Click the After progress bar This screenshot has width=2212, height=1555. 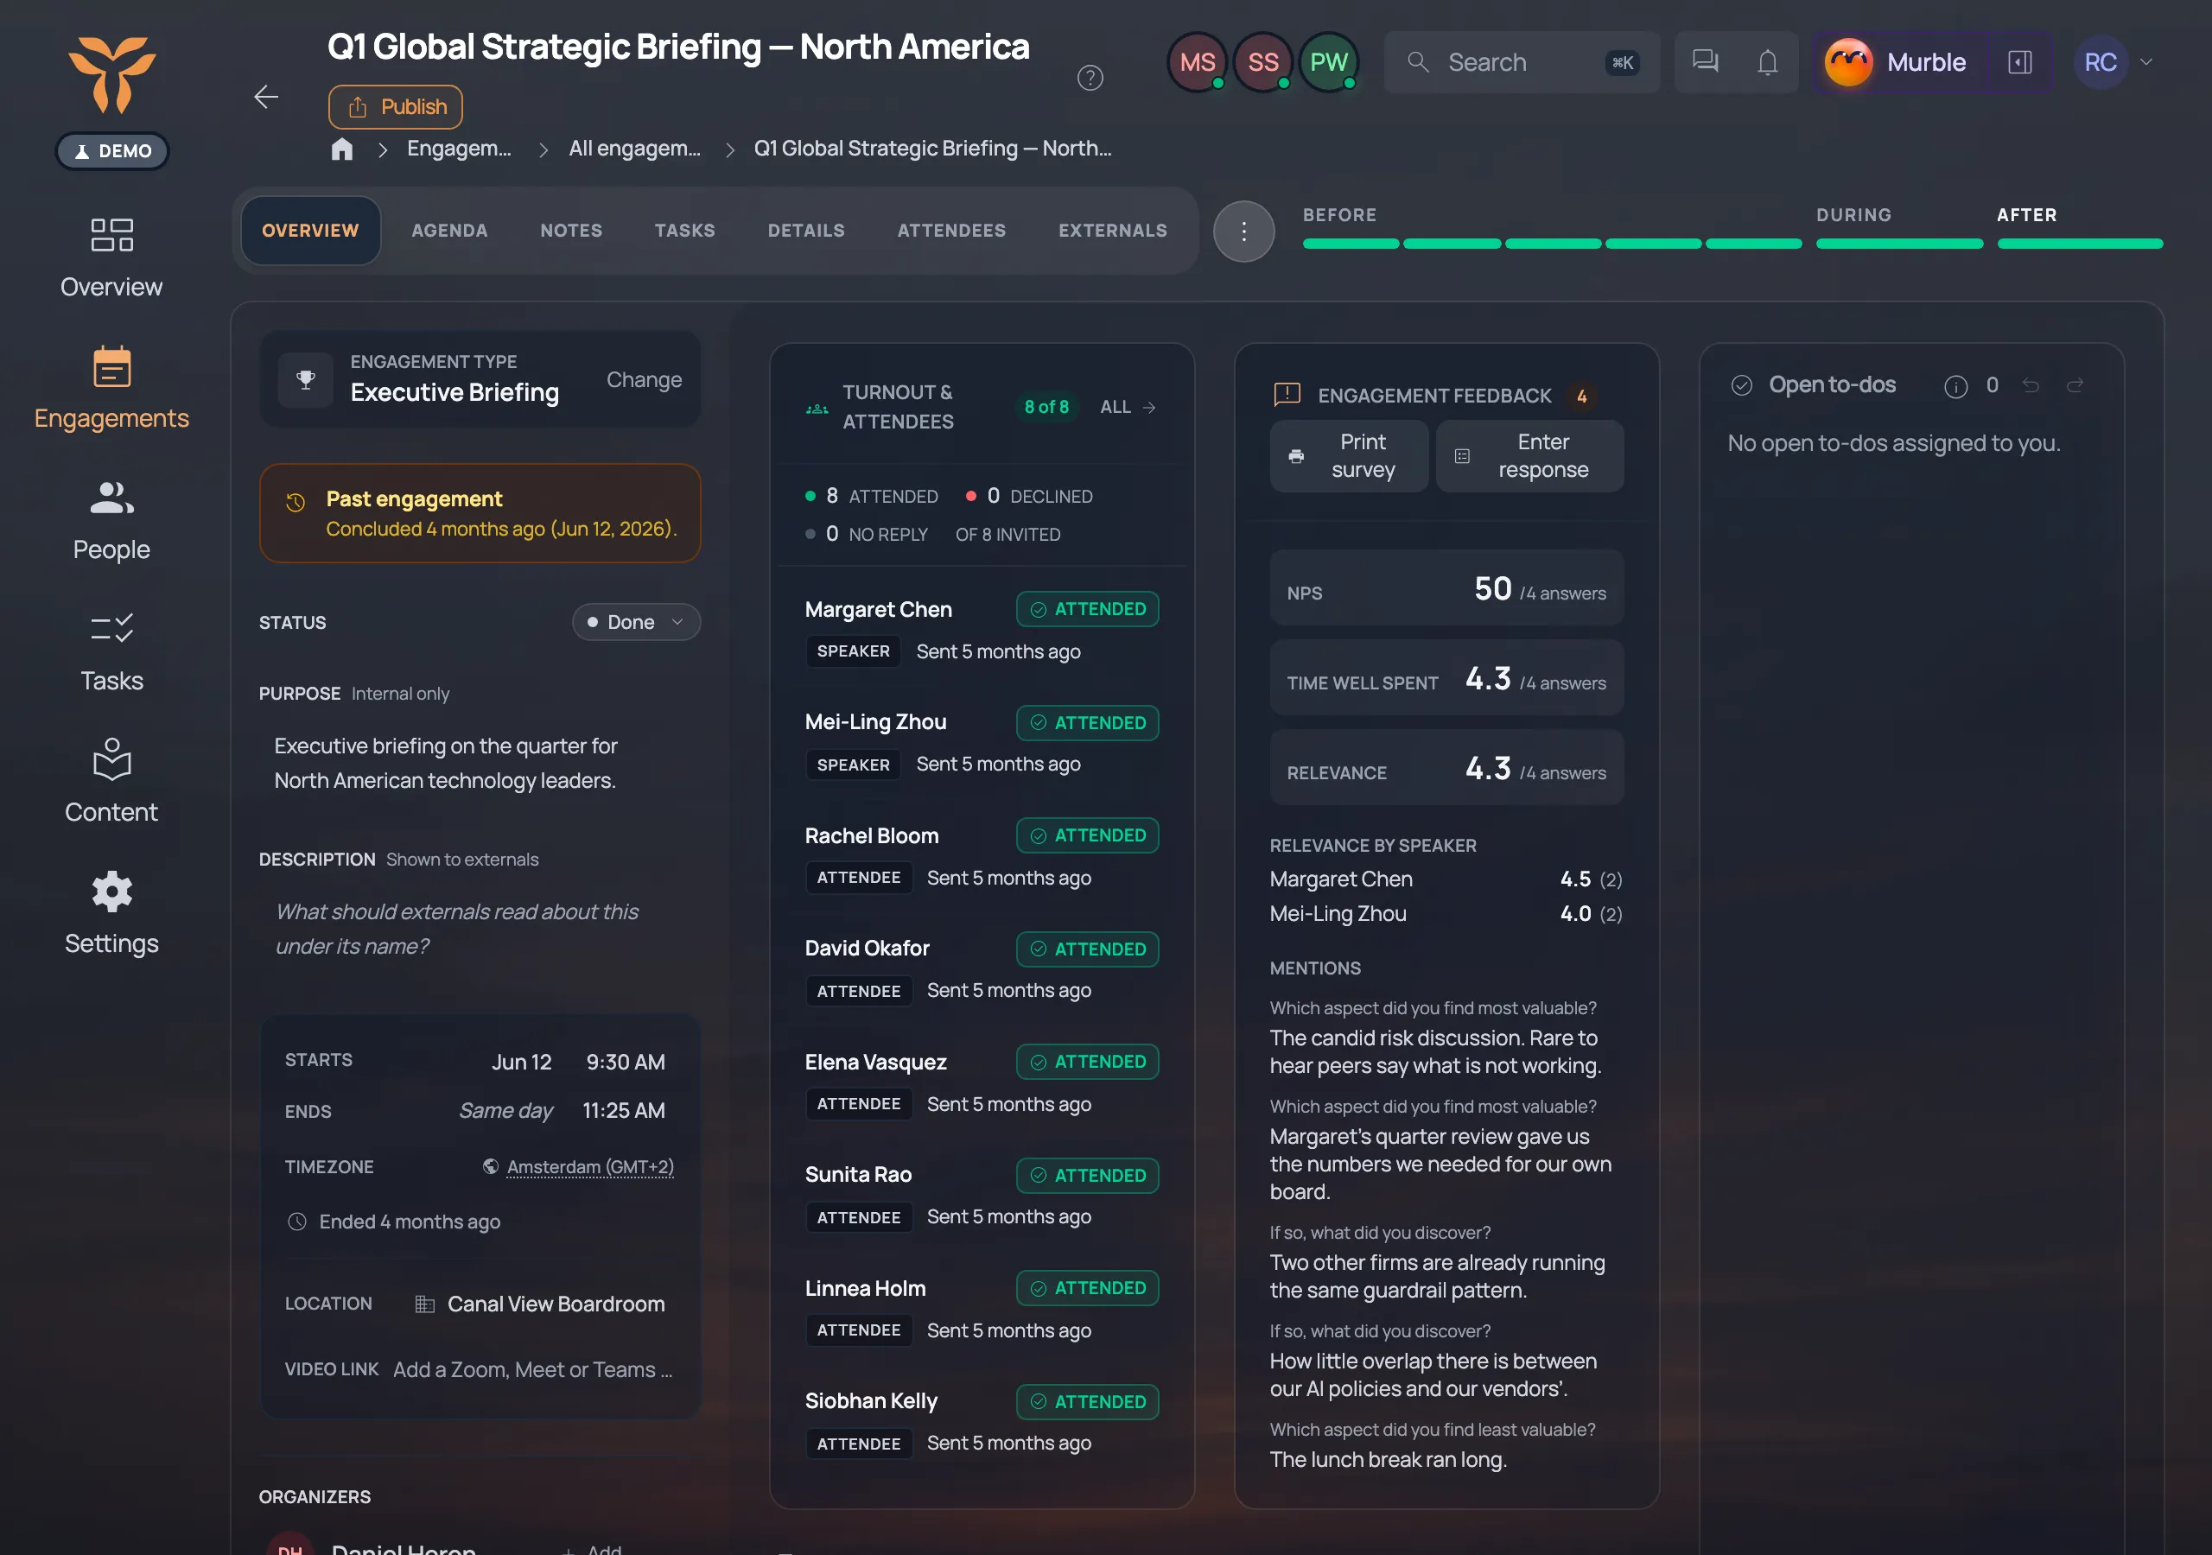(2080, 244)
